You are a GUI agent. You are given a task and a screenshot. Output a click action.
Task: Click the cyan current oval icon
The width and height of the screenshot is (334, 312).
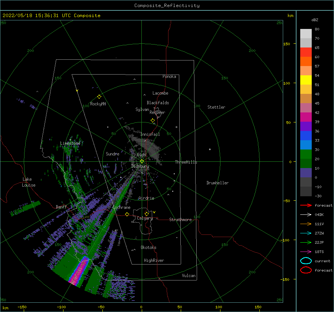pyautogui.click(x=306, y=261)
